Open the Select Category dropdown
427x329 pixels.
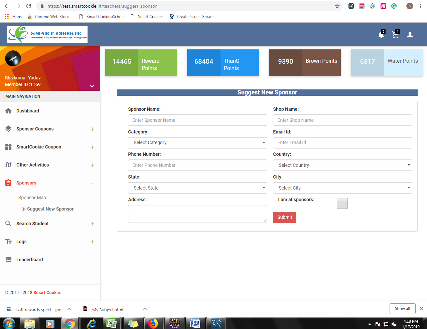coord(197,143)
